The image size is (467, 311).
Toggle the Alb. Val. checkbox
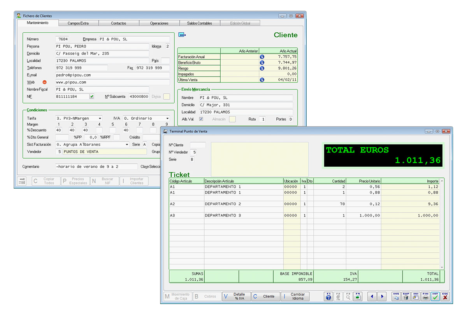[201, 119]
